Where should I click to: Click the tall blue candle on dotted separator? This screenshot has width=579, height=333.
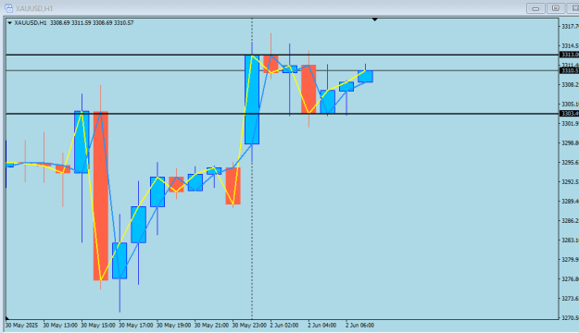coord(252,100)
